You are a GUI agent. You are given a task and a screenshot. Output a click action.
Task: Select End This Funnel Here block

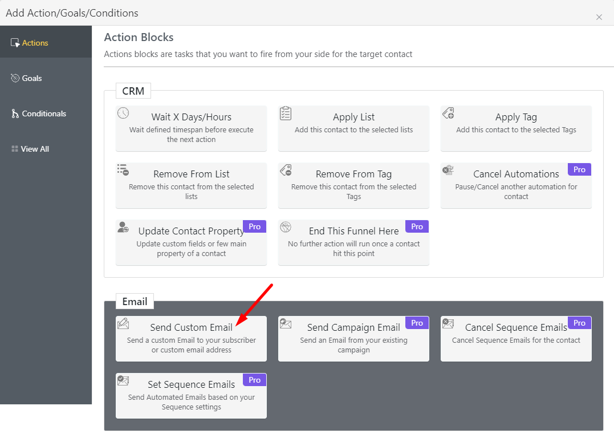coord(353,242)
